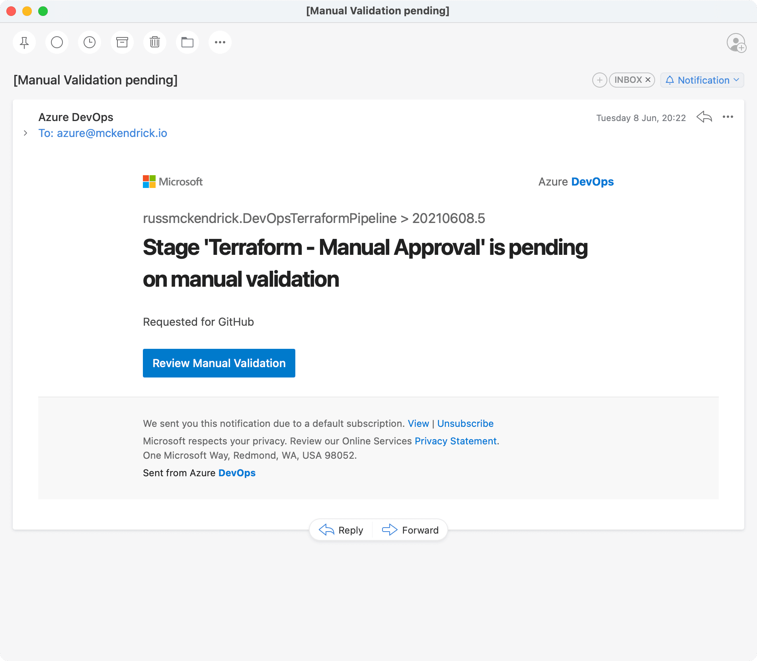
Task: Click the Unsubscribe link
Action: tap(465, 424)
